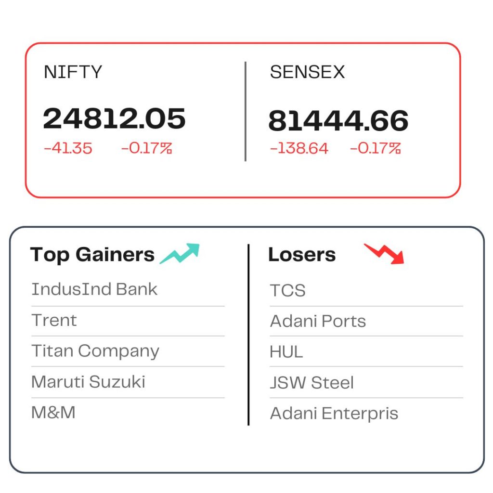Click the SENSEX value 81444.66
The image size is (493, 493).
point(338,121)
